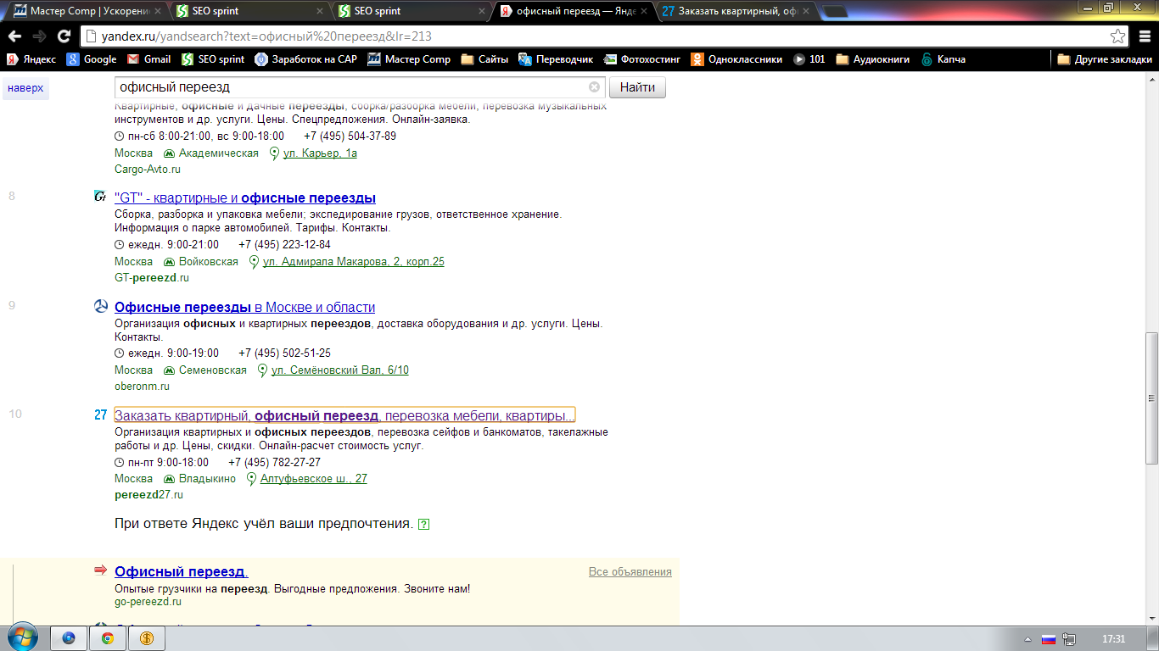1159x651 pixels.
Task: Open the 101 bookmark
Action: click(809, 59)
